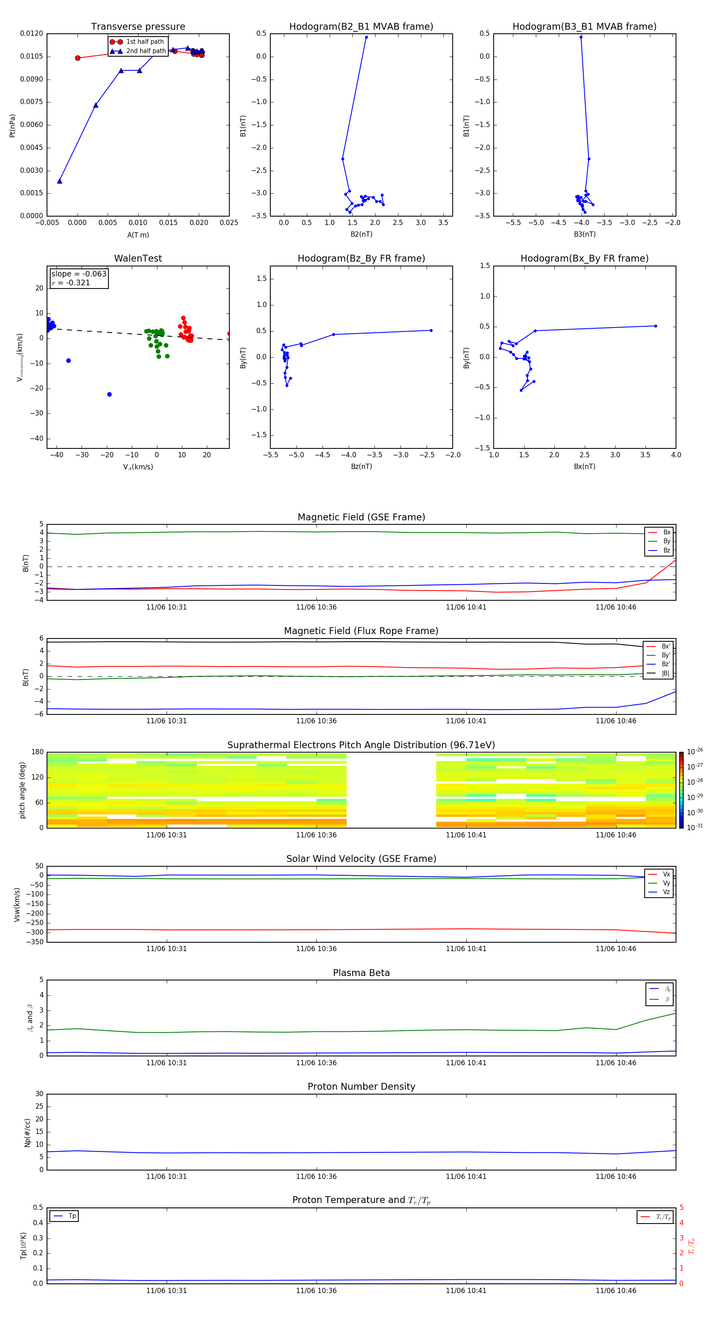Click the Vz legend entry in velocity panel
723x1326 pixels.
[x=659, y=892]
